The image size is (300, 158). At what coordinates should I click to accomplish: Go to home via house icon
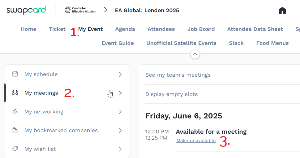click(x=282, y=11)
